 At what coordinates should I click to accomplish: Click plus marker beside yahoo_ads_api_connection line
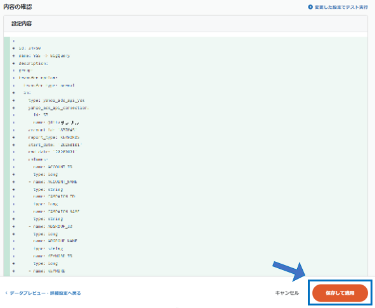14,108
